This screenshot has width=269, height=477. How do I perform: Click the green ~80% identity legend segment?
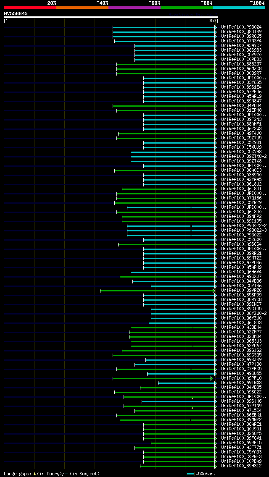(187, 7)
